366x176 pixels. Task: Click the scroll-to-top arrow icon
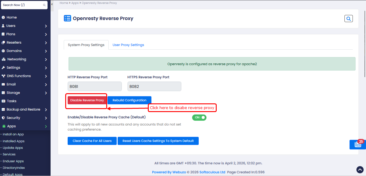(x=360, y=170)
